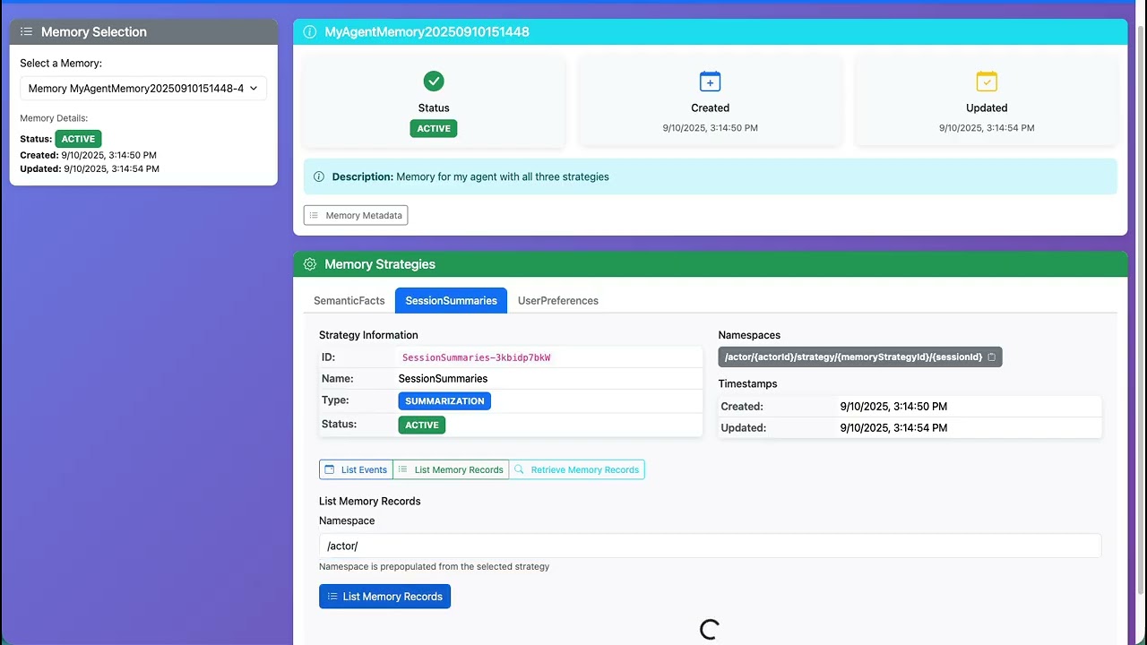The width and height of the screenshot is (1147, 645).
Task: Click the Name value SessionSummaries in table
Action: point(443,379)
